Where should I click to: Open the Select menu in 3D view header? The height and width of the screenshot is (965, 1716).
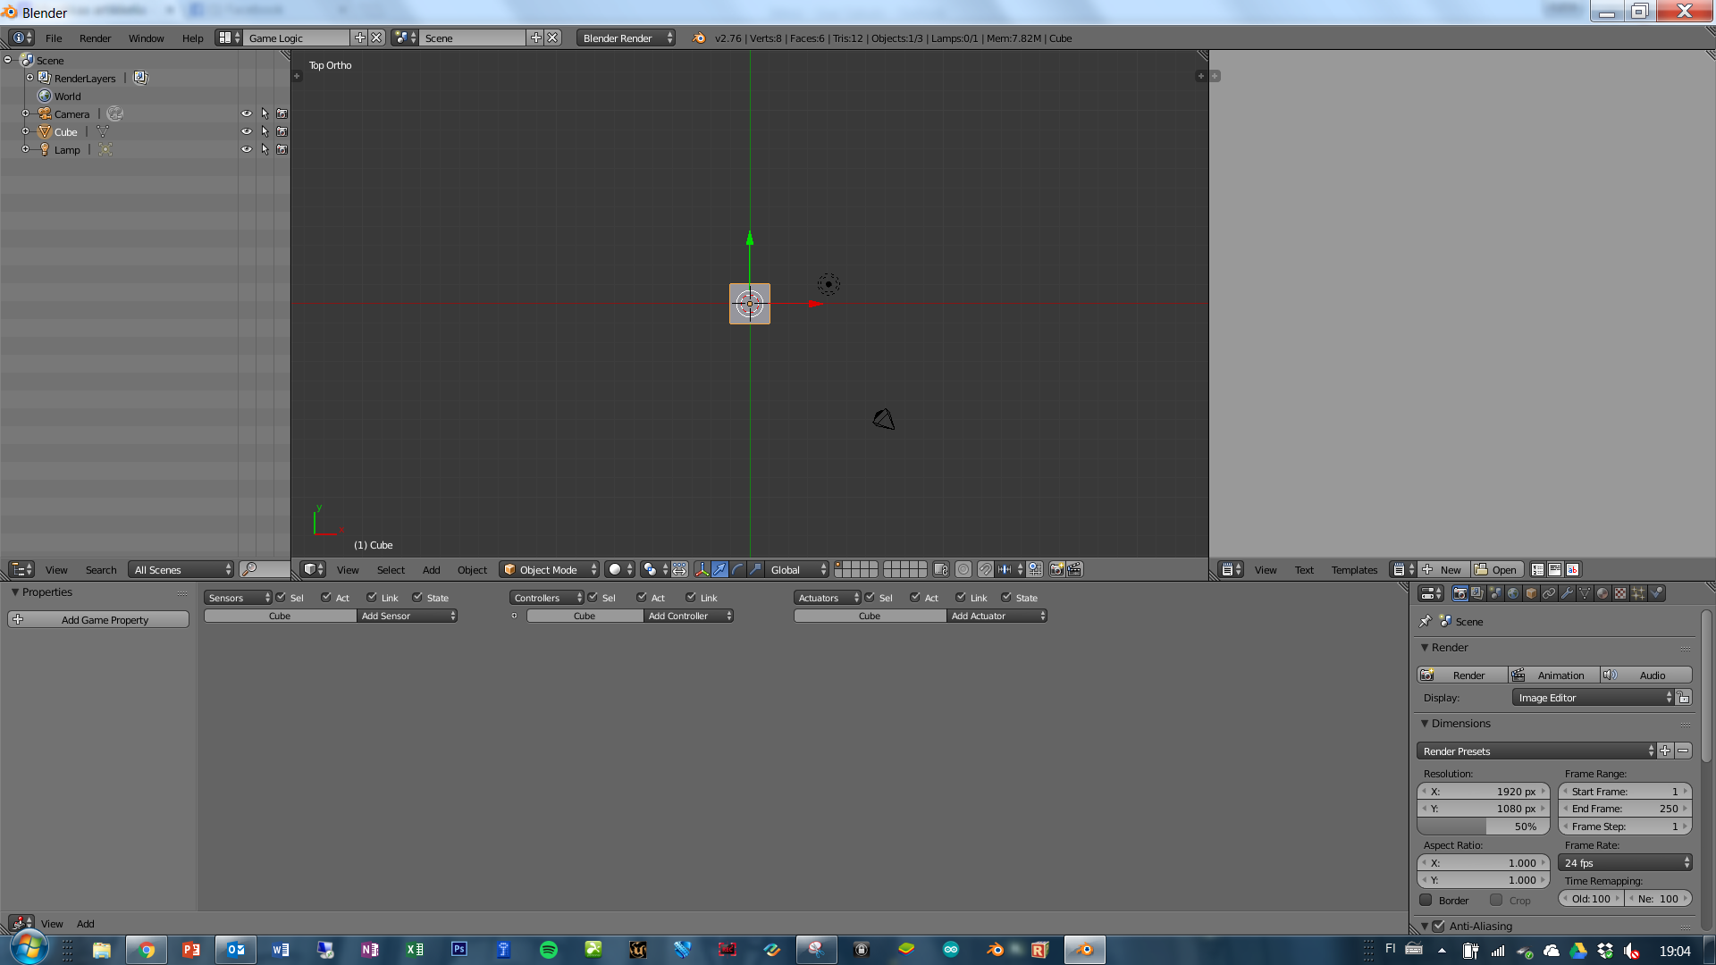tap(391, 569)
